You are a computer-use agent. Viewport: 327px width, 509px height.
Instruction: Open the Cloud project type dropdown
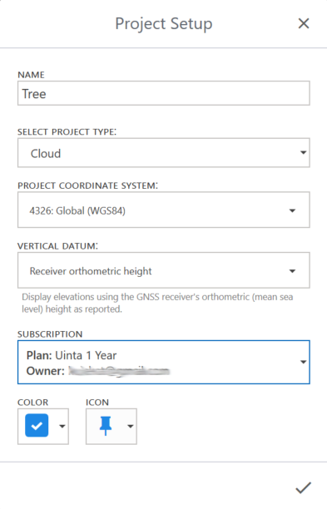tap(164, 153)
